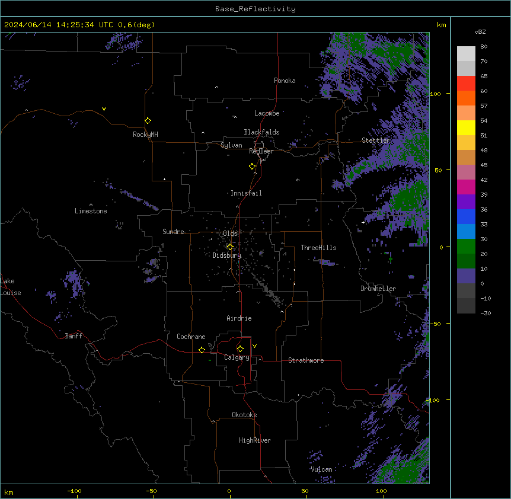Click the Airdrie city label
The image size is (511, 499).
(239, 318)
